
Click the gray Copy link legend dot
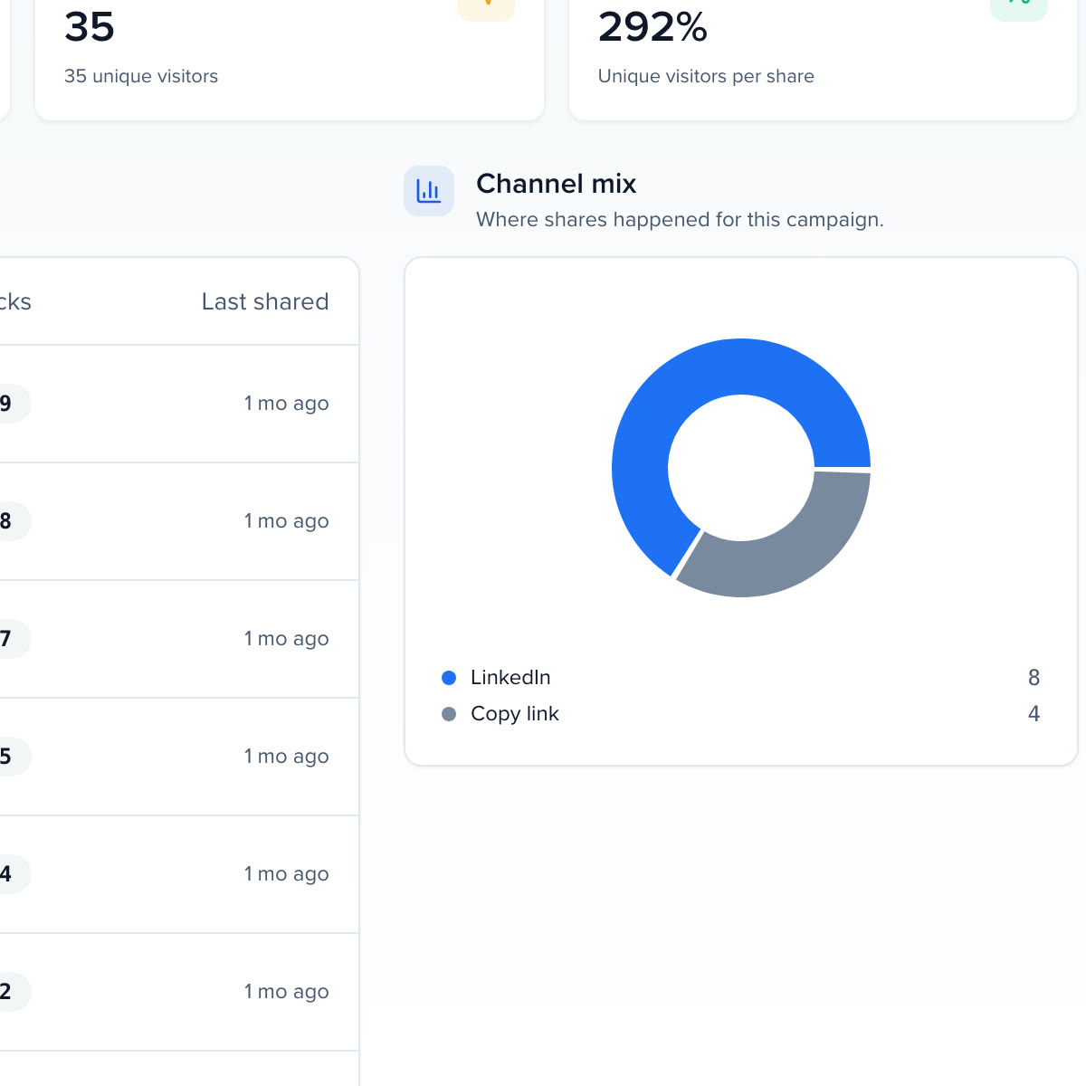[x=449, y=714]
